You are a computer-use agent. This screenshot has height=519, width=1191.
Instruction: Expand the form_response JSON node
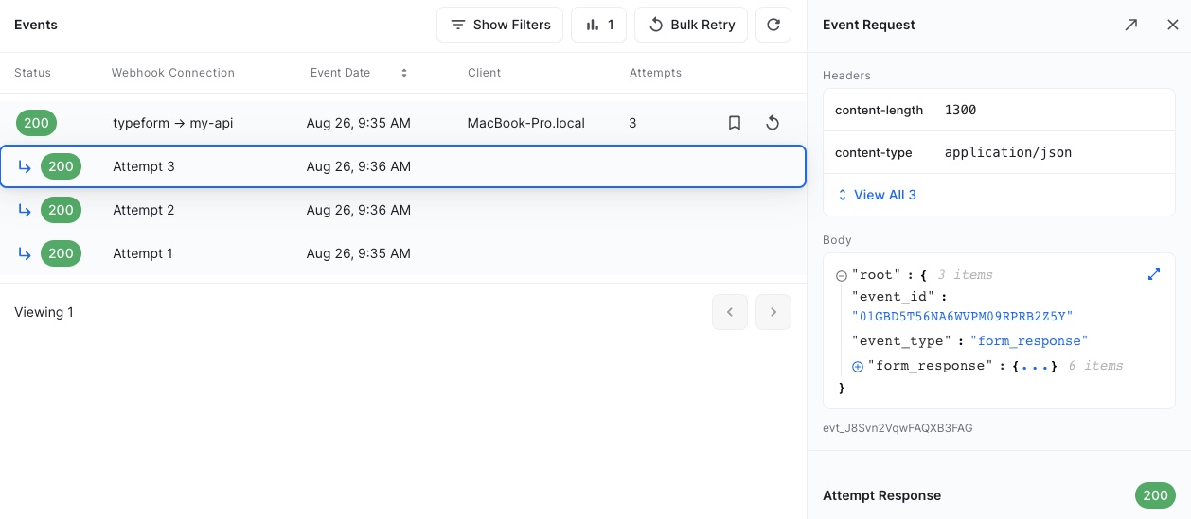858,367
